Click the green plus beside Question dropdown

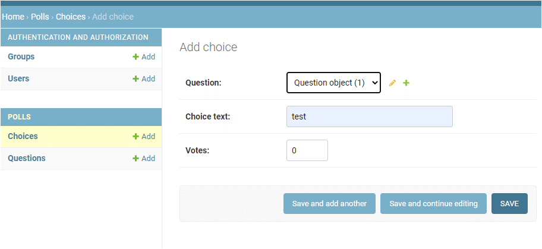pyautogui.click(x=406, y=83)
